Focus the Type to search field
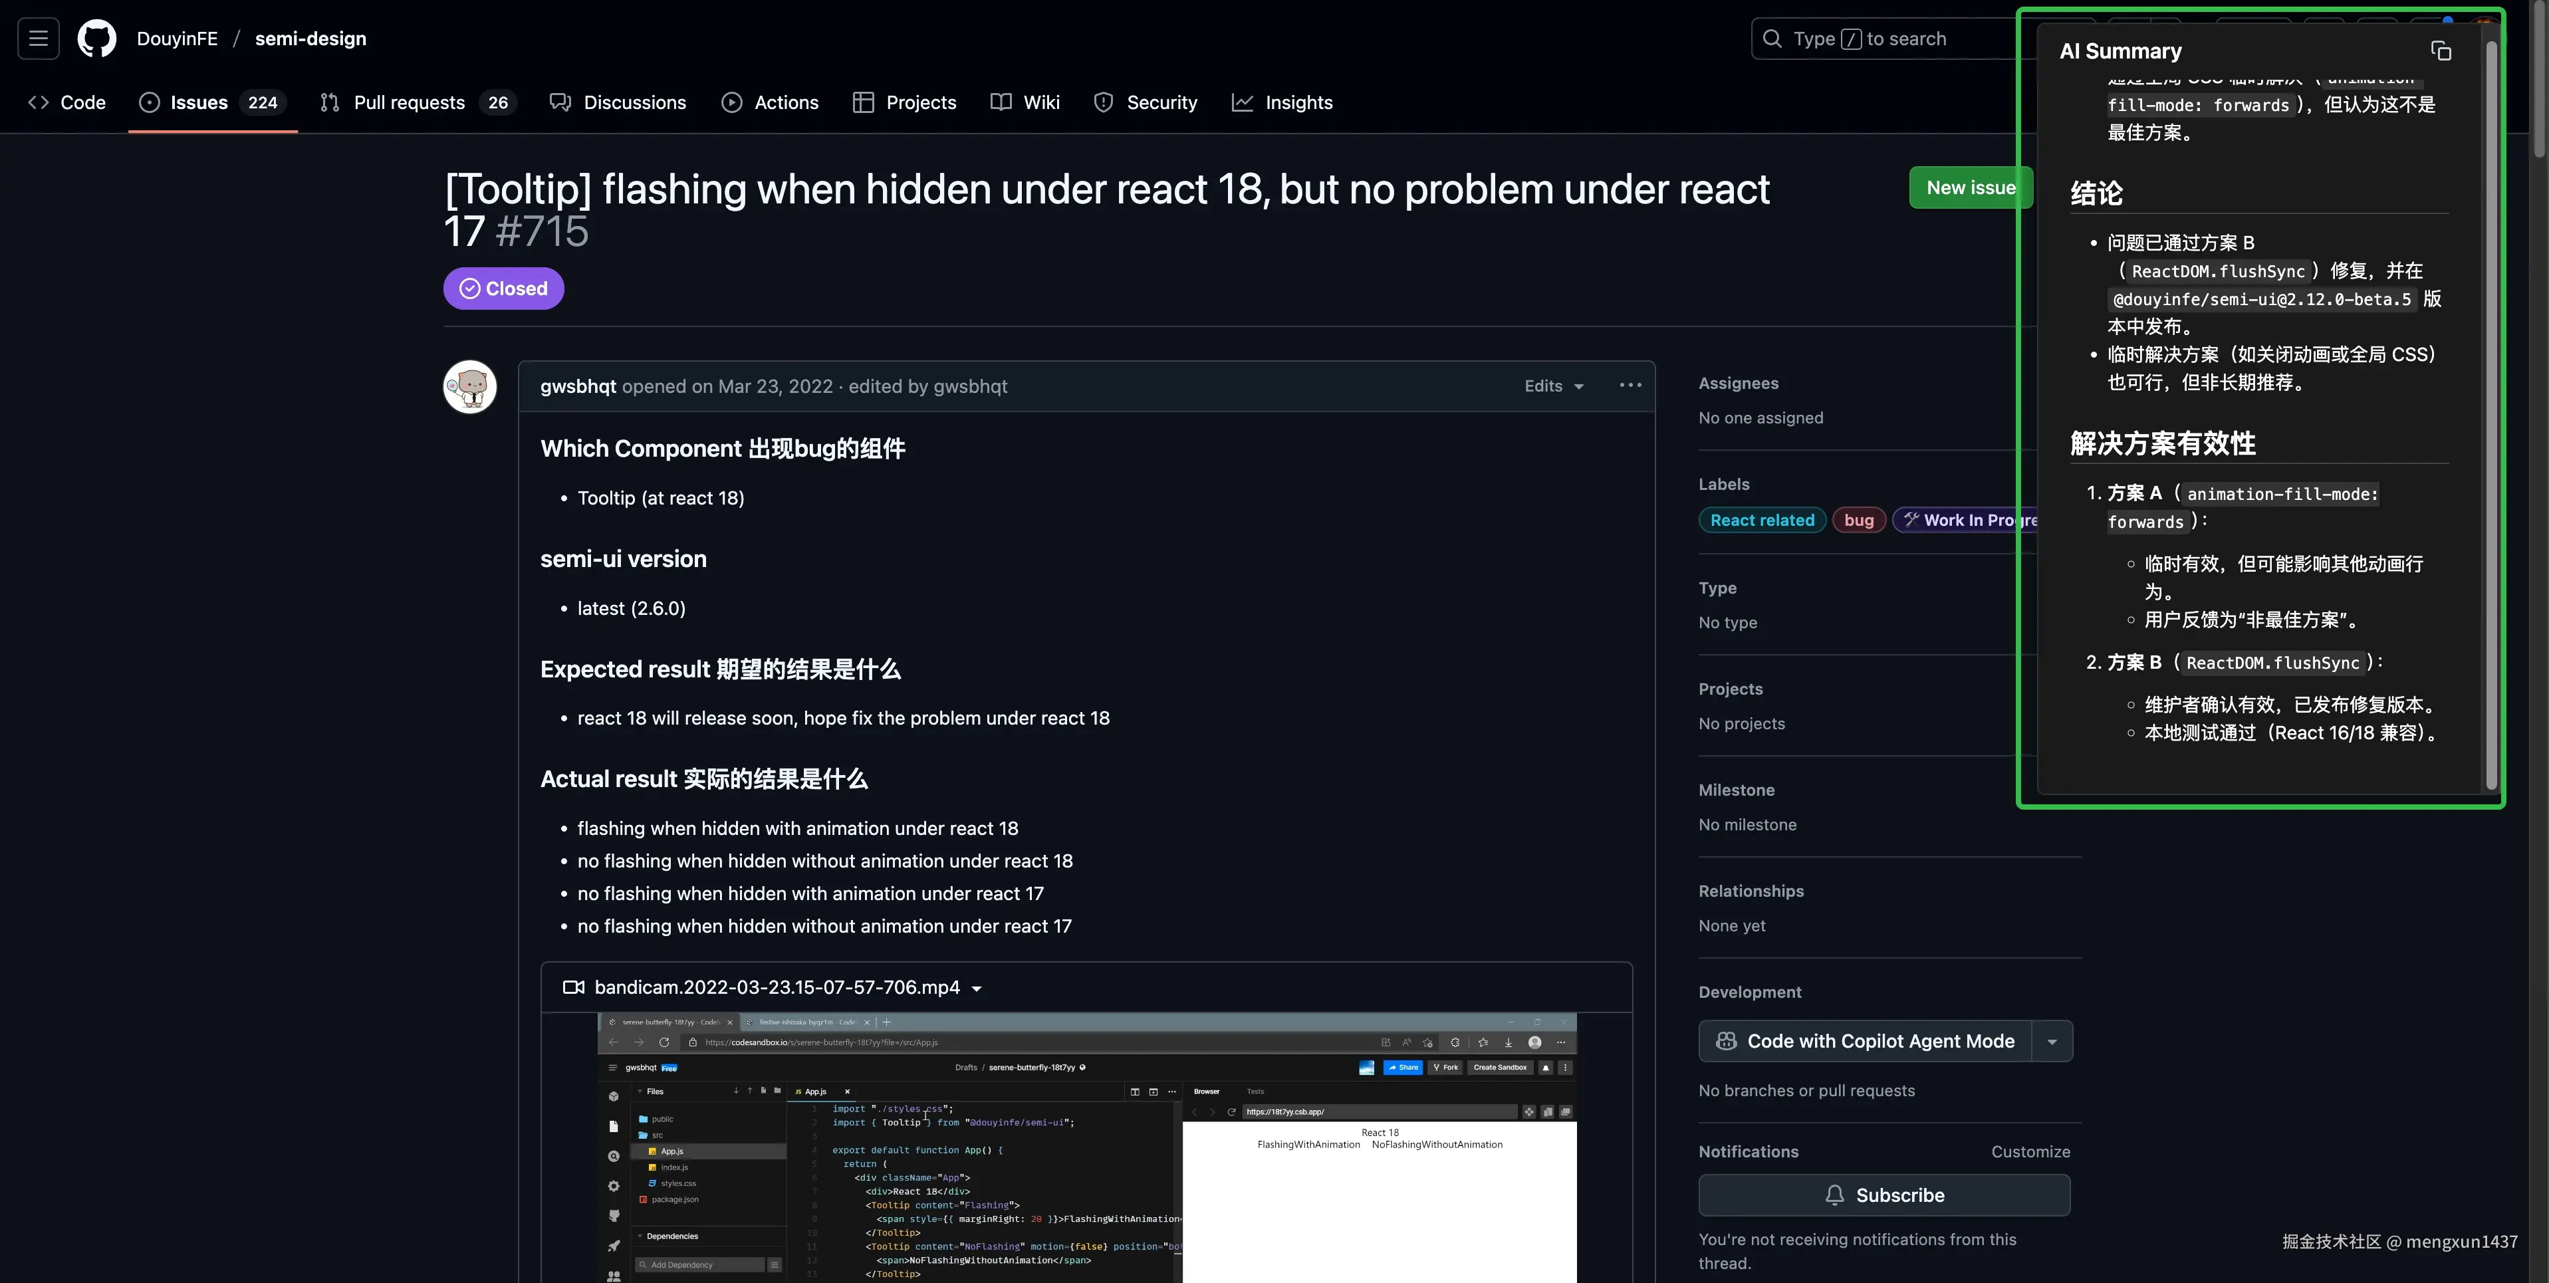This screenshot has width=2549, height=1283. [x=1880, y=39]
